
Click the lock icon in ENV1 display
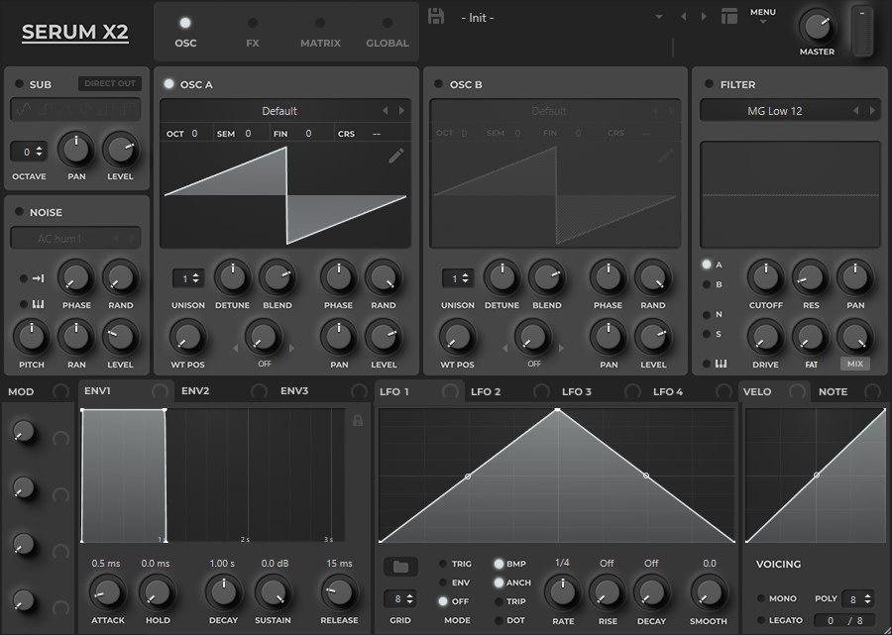[x=357, y=420]
